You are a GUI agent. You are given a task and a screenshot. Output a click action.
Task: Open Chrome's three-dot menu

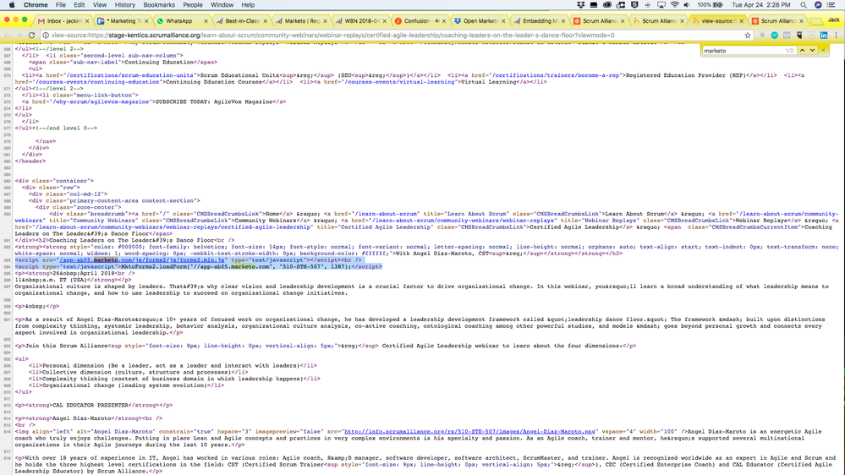click(837, 35)
